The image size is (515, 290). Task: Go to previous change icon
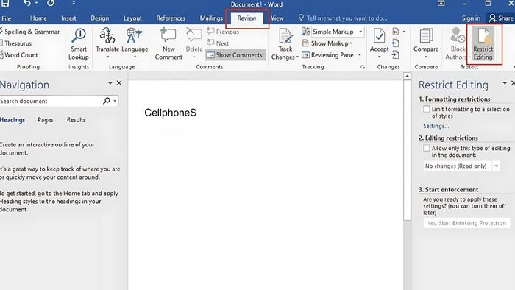click(x=396, y=43)
